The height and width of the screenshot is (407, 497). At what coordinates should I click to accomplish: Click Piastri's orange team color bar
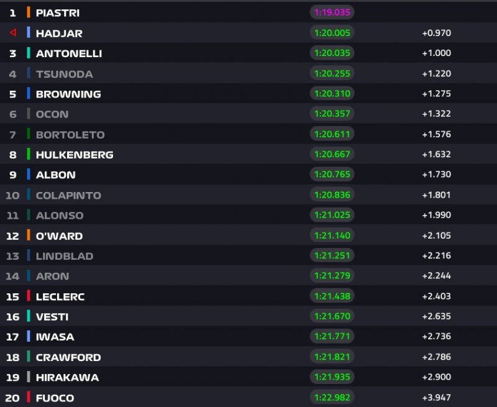click(x=29, y=12)
